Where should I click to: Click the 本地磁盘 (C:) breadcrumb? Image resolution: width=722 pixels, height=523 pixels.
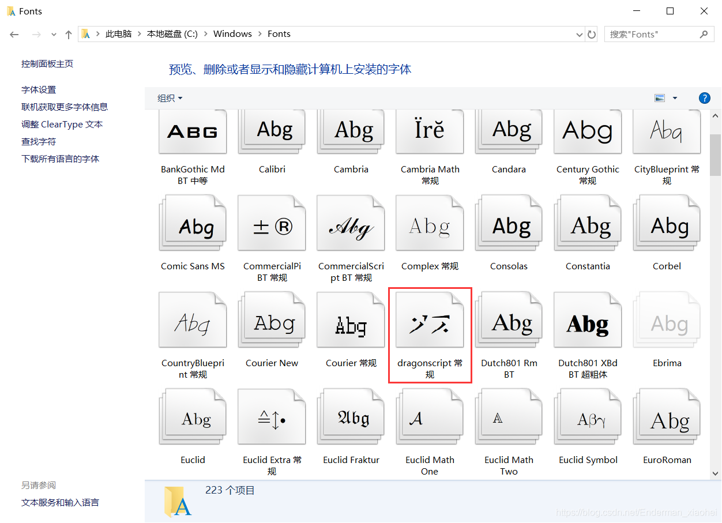(172, 34)
